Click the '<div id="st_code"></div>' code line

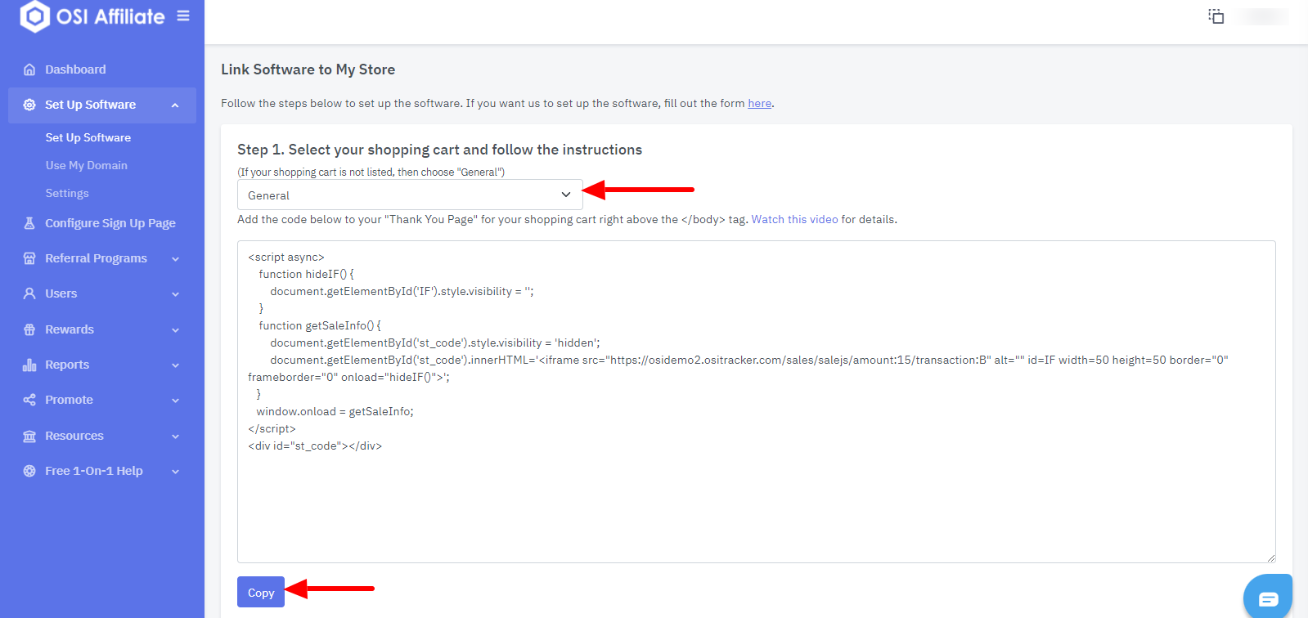click(315, 446)
